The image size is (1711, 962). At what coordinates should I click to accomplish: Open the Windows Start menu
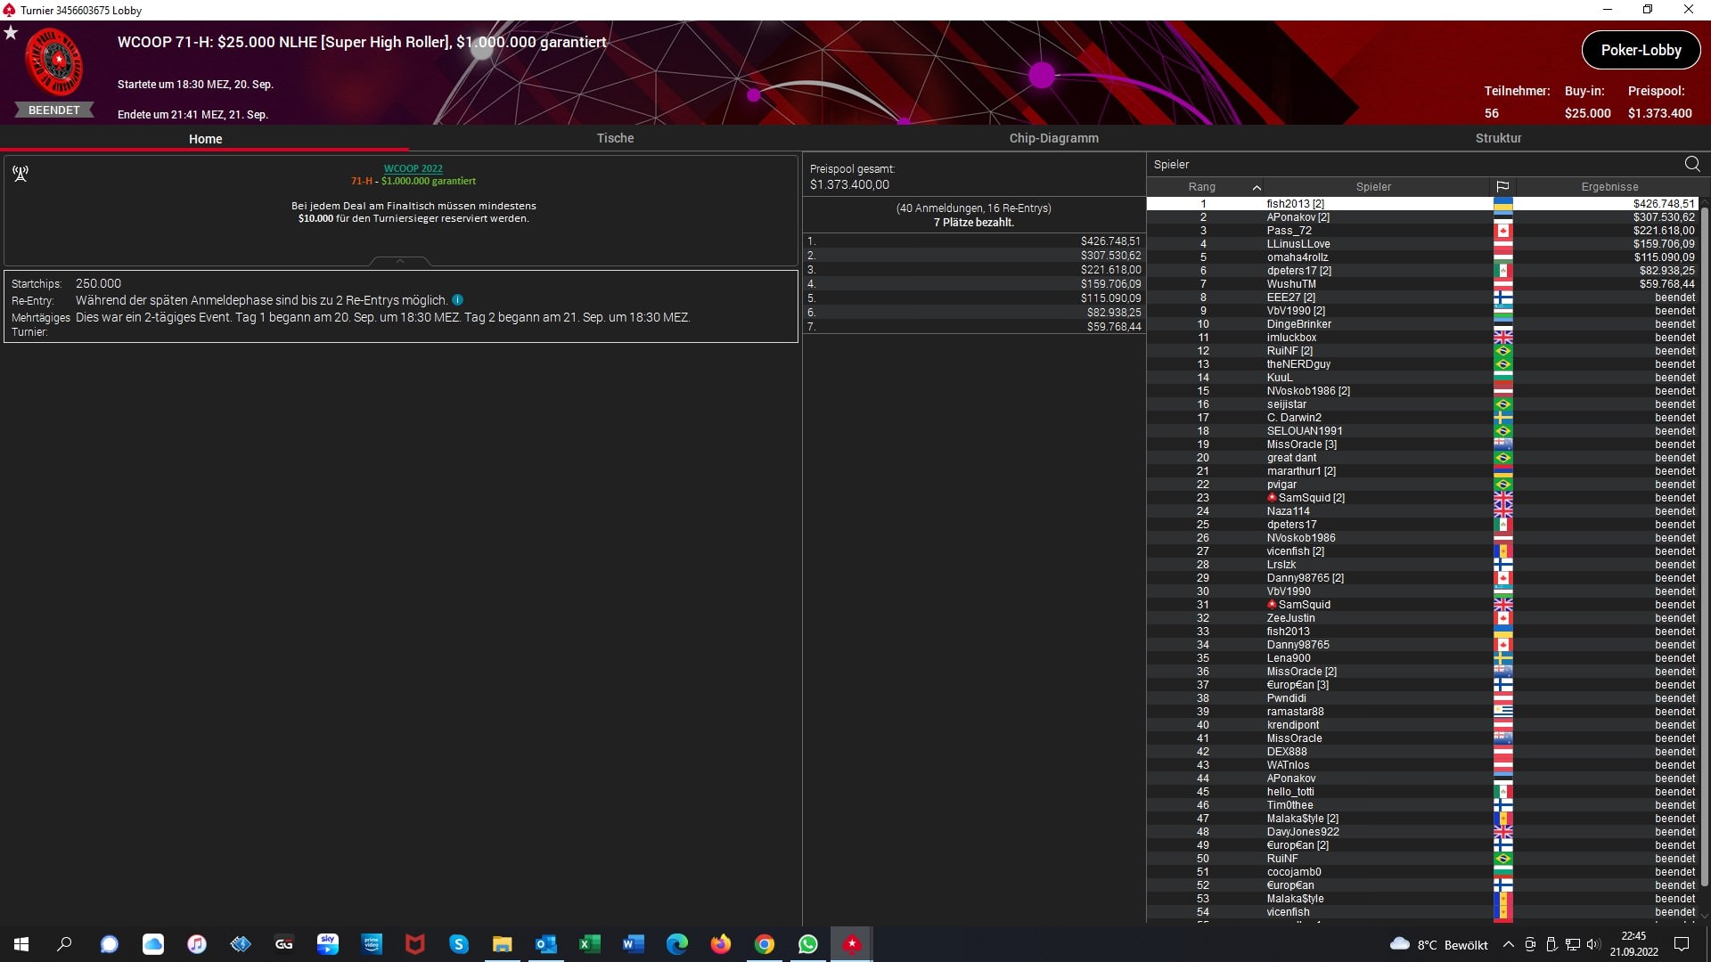point(21,944)
